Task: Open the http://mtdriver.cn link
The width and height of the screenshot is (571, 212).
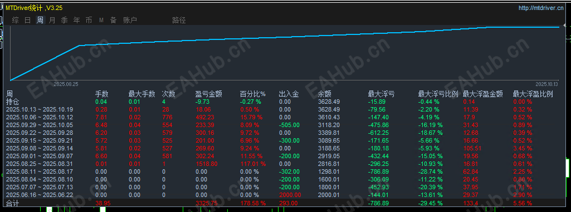Action: click(x=541, y=8)
